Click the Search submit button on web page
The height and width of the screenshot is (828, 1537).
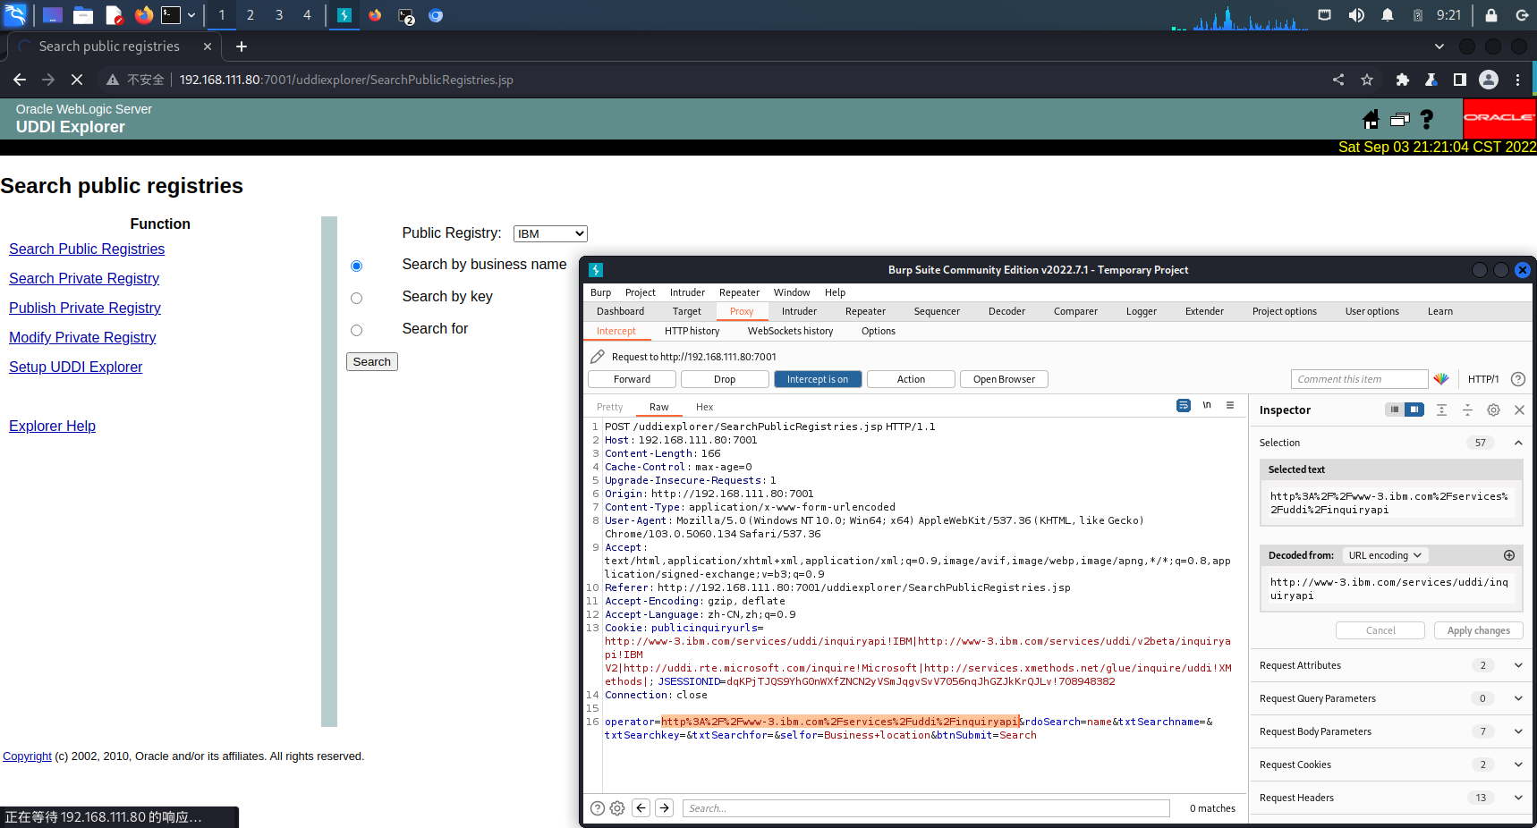pos(372,361)
